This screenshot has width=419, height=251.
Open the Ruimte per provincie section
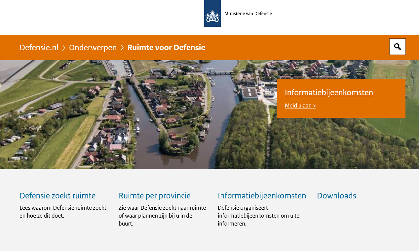pyautogui.click(x=155, y=196)
